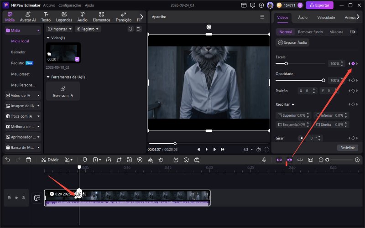This screenshot has height=228, width=365.
Task: Mute the video track speaker icon
Action: point(23,197)
